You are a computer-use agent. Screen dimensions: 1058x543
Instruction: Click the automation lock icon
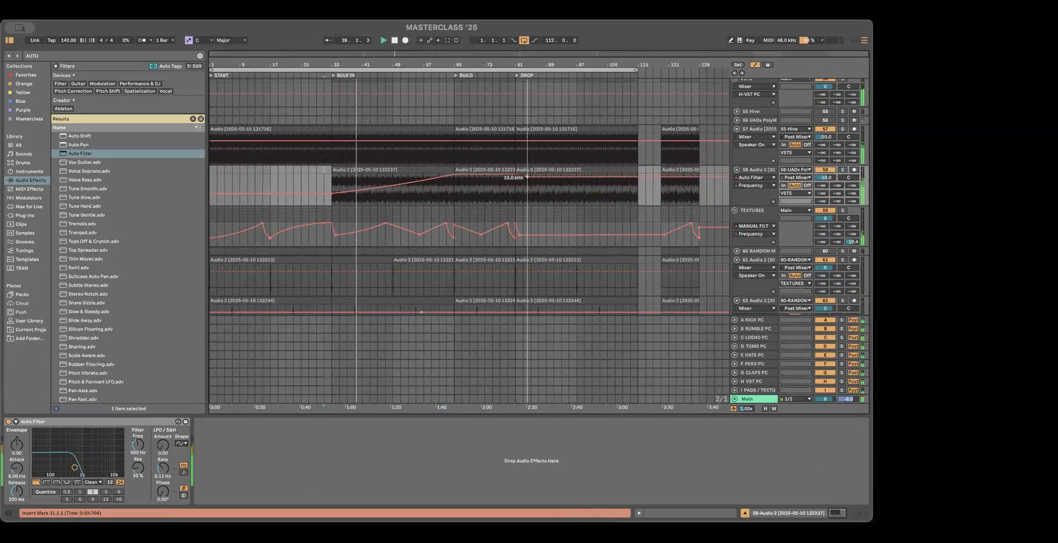click(768, 65)
